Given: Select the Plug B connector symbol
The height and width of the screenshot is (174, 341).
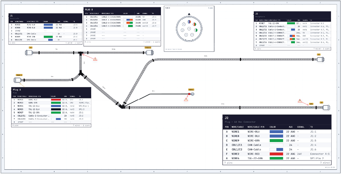Looking at the screenshot, I should 150,52.
